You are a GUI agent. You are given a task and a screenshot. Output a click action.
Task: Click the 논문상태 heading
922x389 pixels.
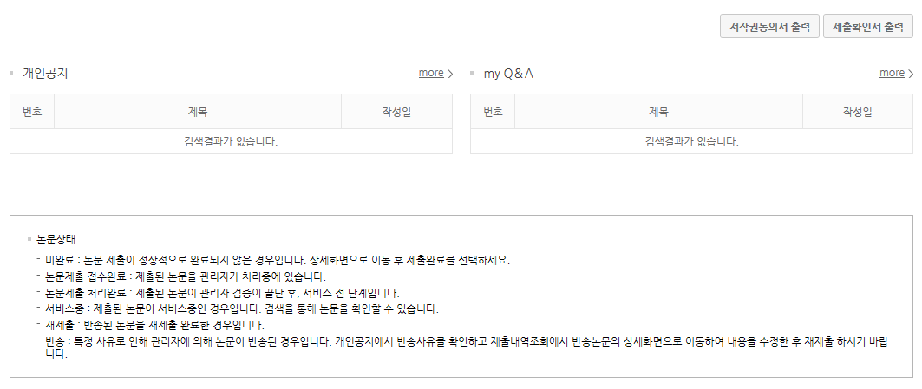tap(56, 238)
